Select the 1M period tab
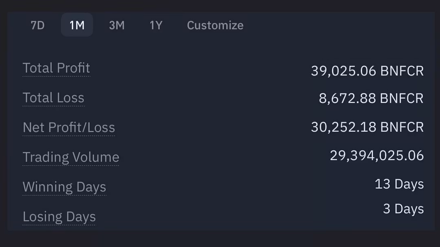The width and height of the screenshot is (440, 247). pyautogui.click(x=77, y=25)
